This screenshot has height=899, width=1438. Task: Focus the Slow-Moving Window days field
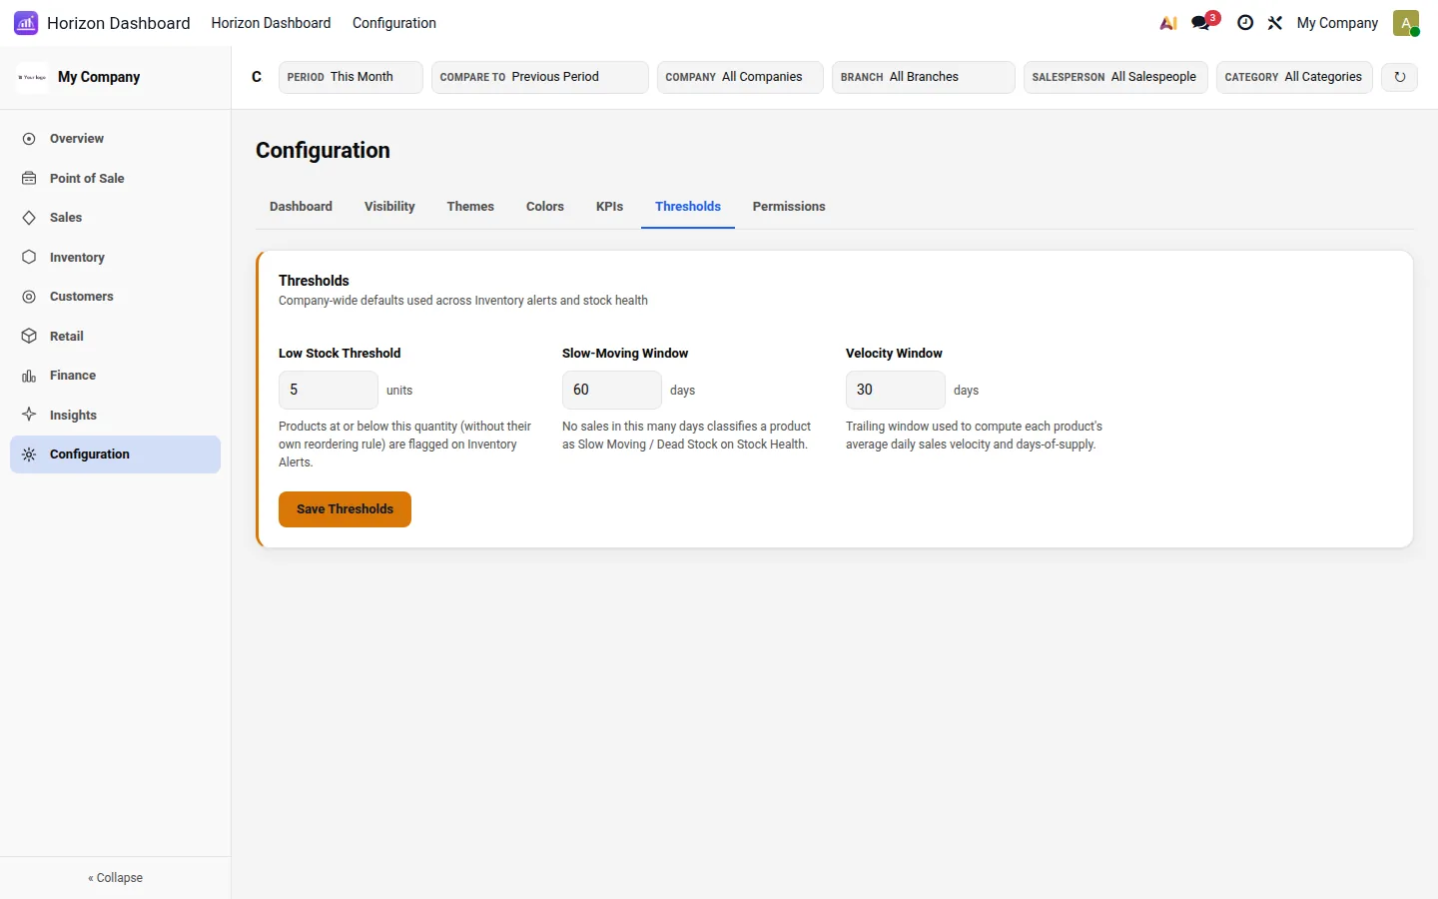(612, 390)
